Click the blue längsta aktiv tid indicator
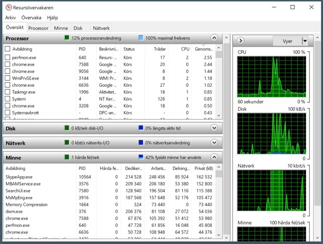The width and height of the screenshot is (323, 244). (x=141, y=128)
